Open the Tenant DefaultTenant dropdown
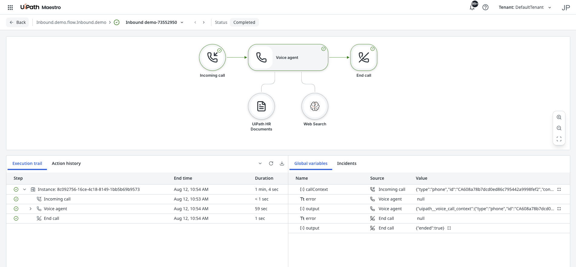The width and height of the screenshot is (576, 267). (x=525, y=7)
